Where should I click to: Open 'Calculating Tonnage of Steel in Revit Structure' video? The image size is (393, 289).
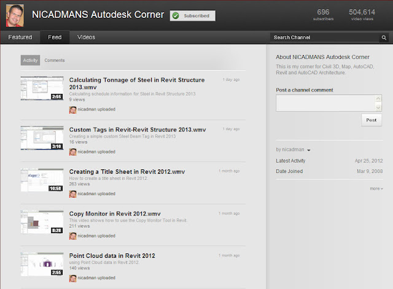[137, 83]
